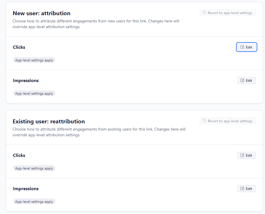Image resolution: width=265 pixels, height=214 pixels.
Task: Click the settings badge under reattribution Clicks
Action: tap(34, 168)
